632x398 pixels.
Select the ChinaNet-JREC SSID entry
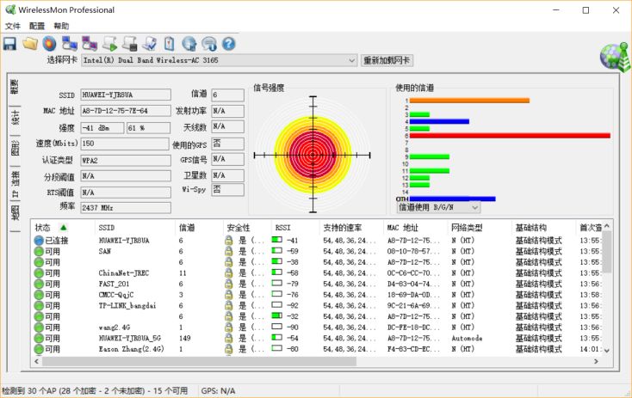click(x=124, y=272)
